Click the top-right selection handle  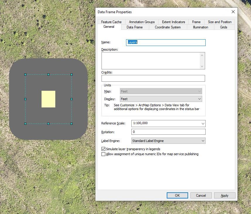click(x=72, y=74)
